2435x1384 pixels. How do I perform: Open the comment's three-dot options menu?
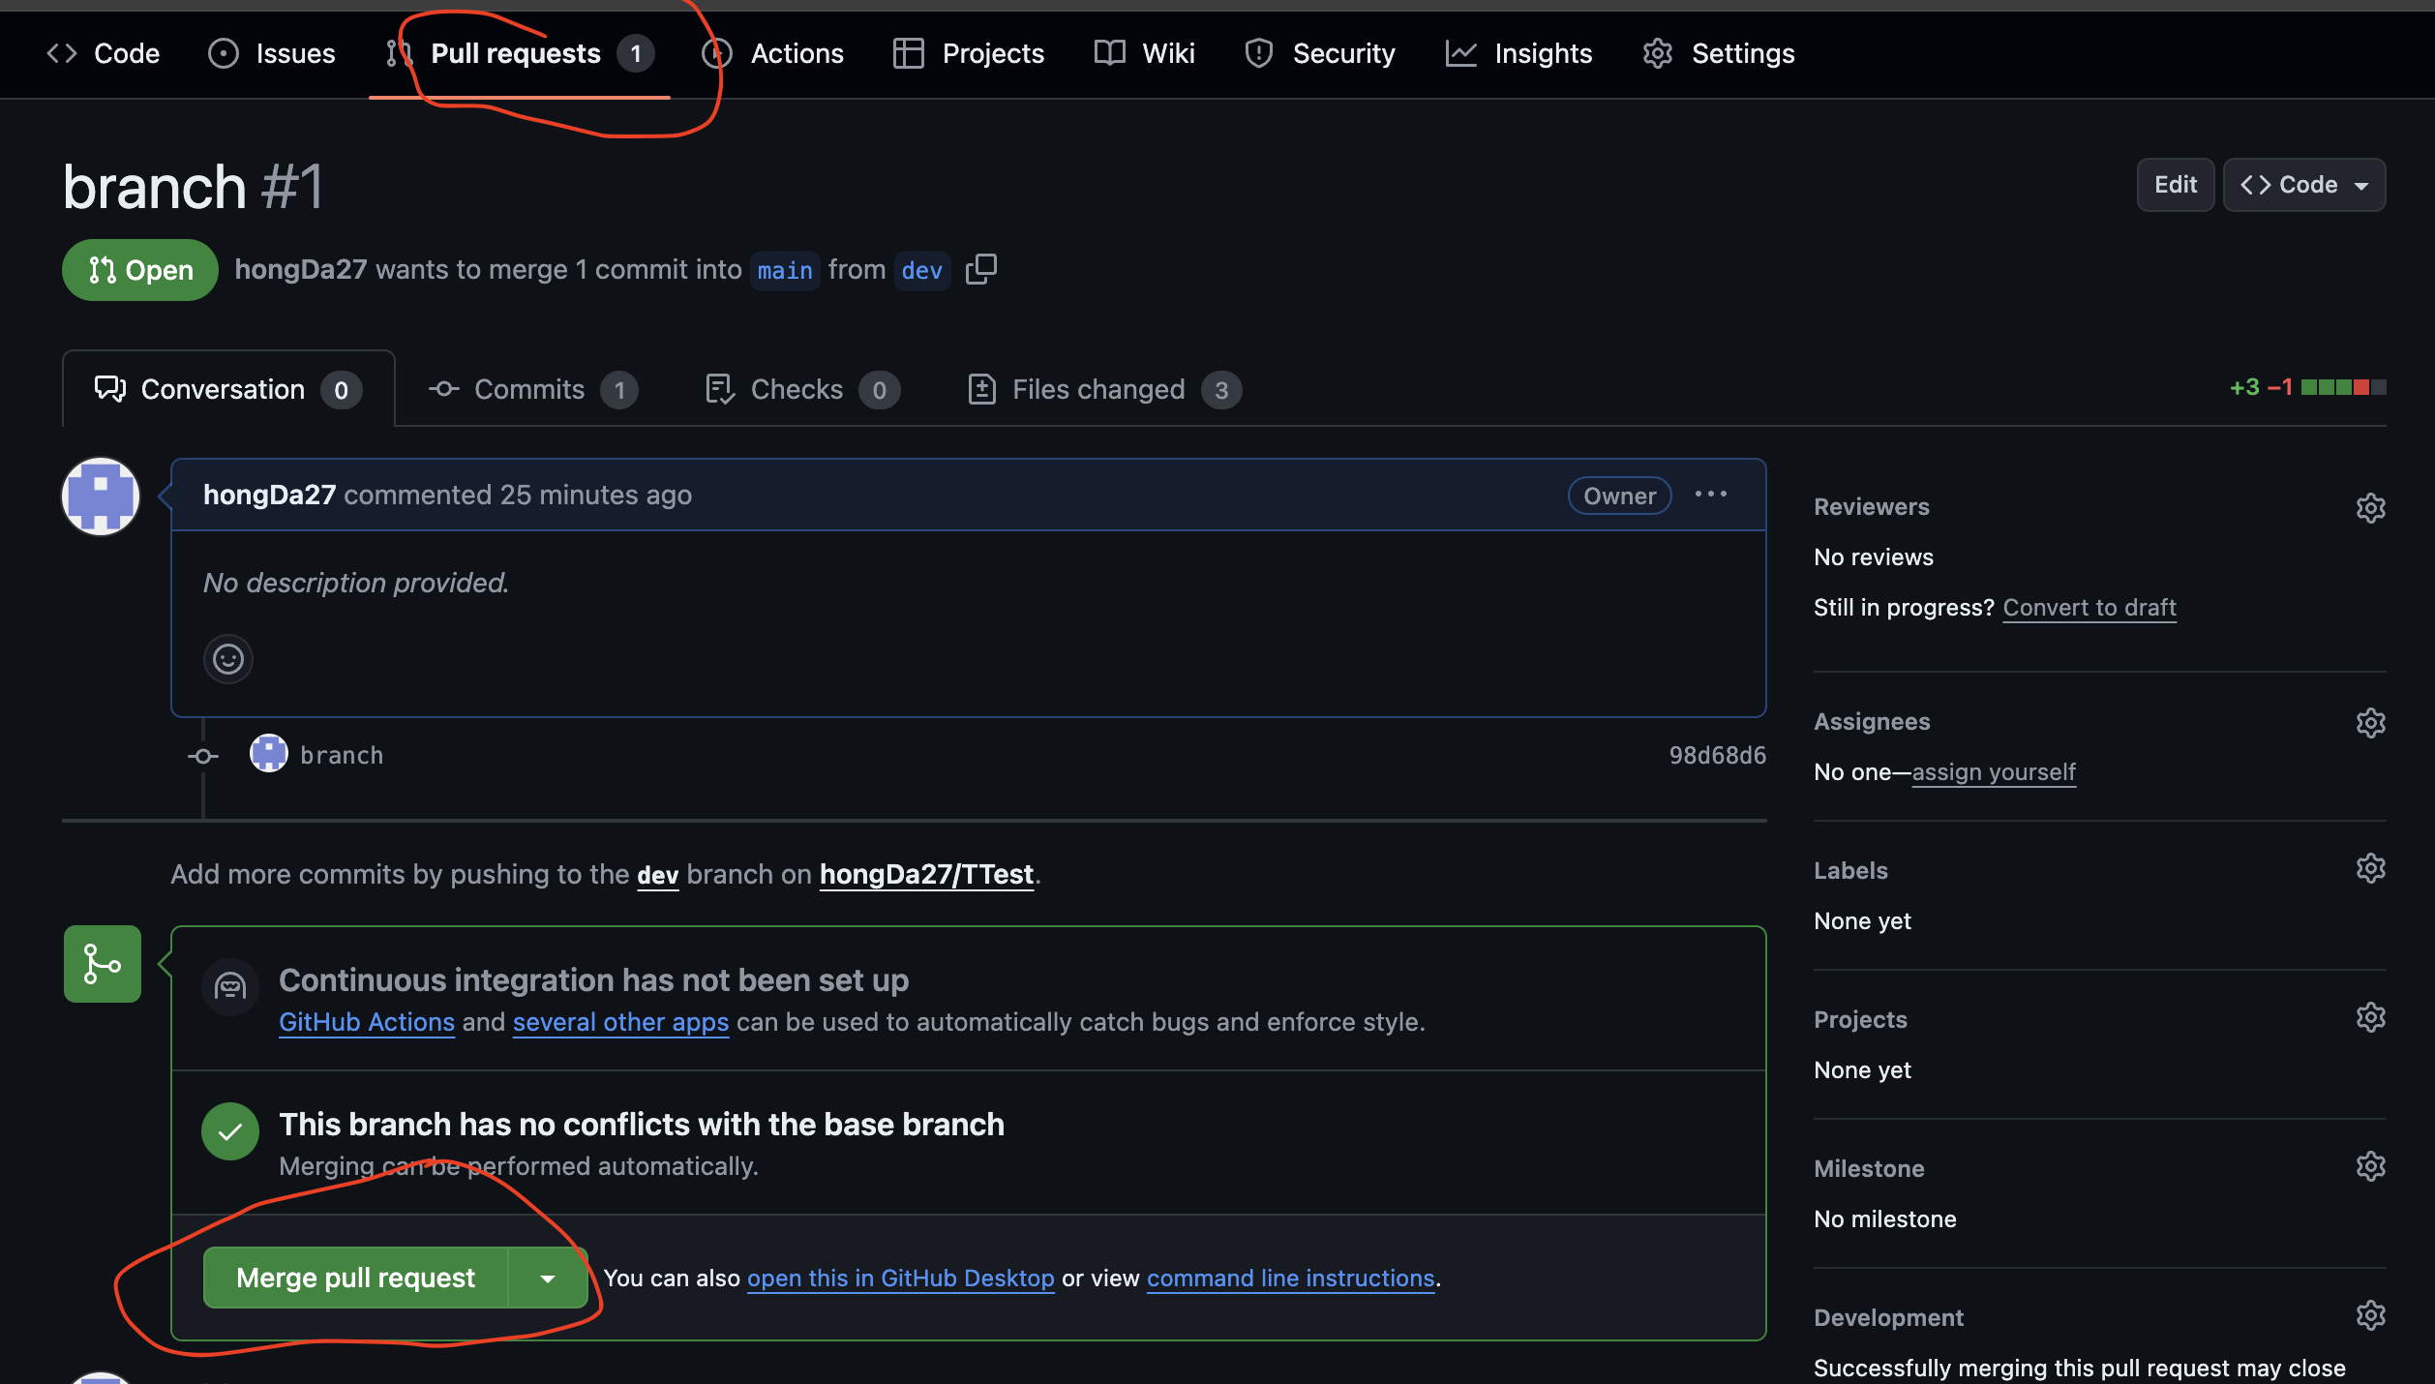[1710, 494]
